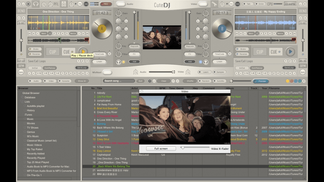Click the Preview button
Screen dimensions: 324x182
(x=261, y=81)
